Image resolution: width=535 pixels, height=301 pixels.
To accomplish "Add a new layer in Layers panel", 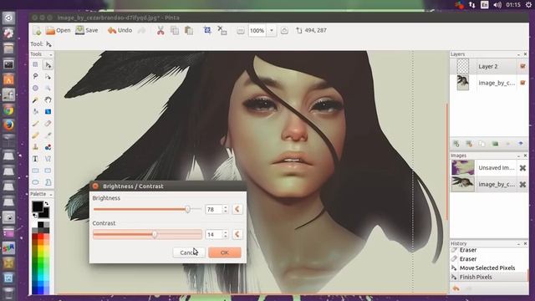I will pyautogui.click(x=456, y=144).
